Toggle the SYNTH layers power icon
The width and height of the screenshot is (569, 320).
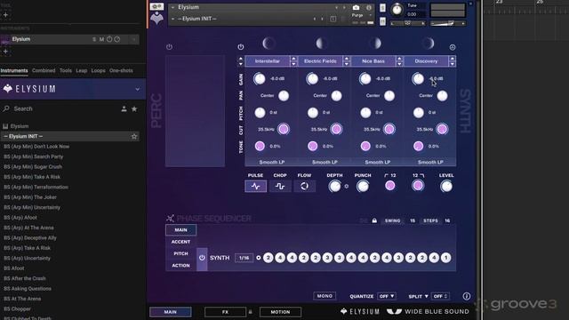pyautogui.click(x=241, y=47)
